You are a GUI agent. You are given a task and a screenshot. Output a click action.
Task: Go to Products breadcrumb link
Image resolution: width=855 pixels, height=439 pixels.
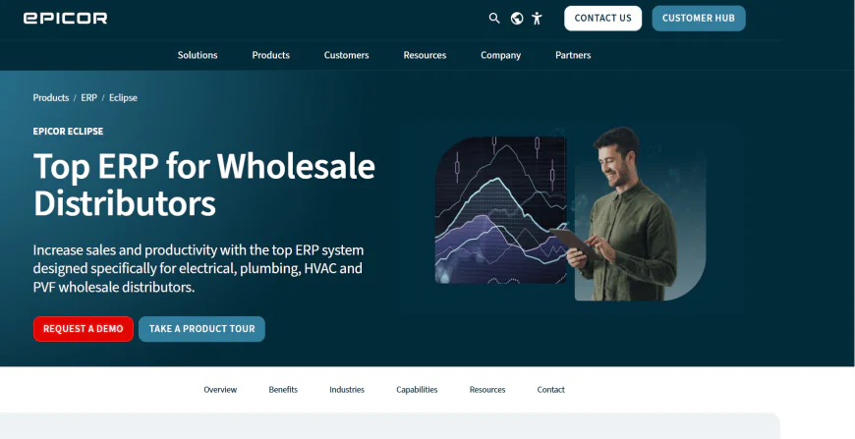[x=51, y=98]
